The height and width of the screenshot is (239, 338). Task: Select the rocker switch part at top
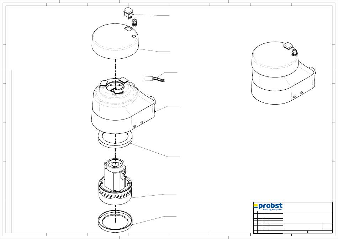[128, 12]
